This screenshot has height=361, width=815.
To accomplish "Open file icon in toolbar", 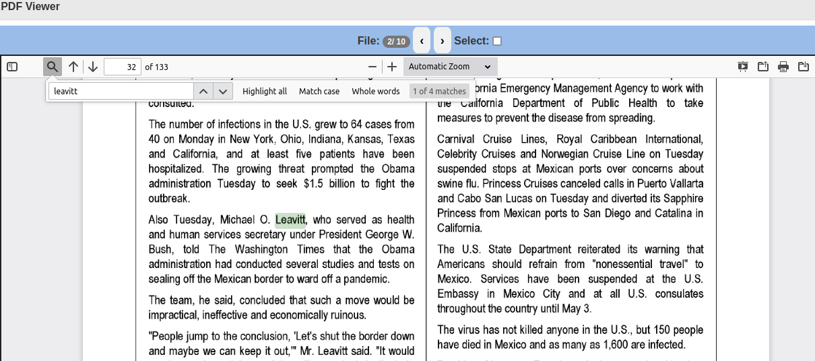I will point(763,67).
